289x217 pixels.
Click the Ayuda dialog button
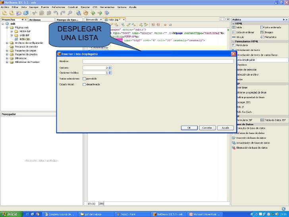coord(225,128)
